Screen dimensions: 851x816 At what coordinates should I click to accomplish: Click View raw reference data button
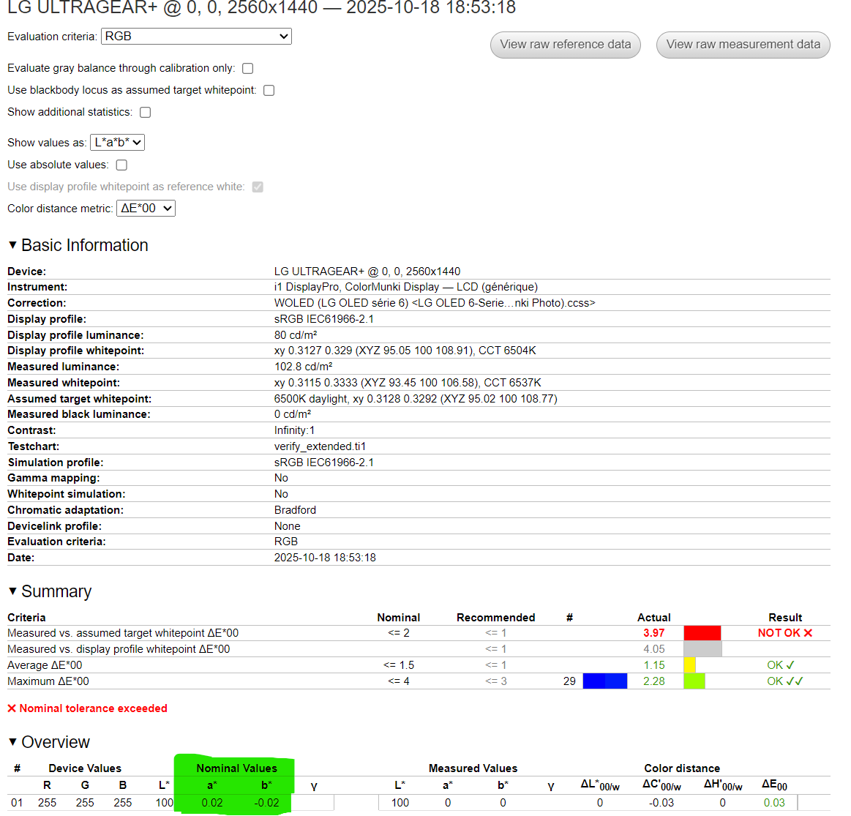point(565,45)
